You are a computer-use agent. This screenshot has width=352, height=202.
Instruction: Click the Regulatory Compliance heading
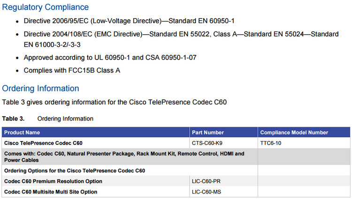tap(46, 7)
